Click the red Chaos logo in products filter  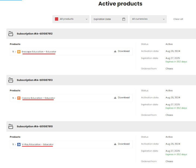pyautogui.click(x=57, y=19)
